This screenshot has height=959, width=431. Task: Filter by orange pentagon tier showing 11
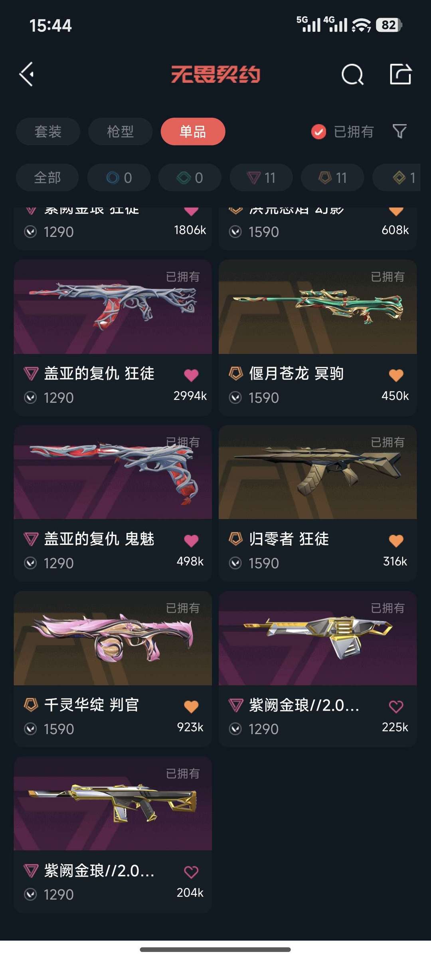(x=332, y=177)
